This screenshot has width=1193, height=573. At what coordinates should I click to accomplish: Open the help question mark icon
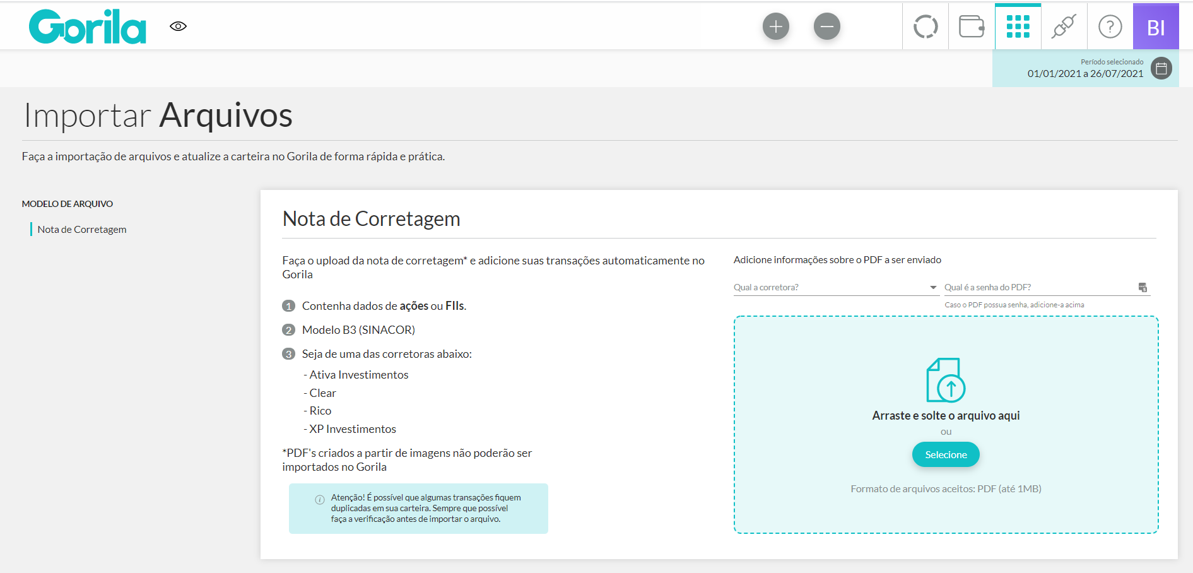(1110, 27)
